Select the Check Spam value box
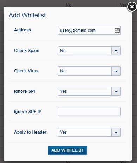This screenshot has height=163, width=137. tap(85, 51)
